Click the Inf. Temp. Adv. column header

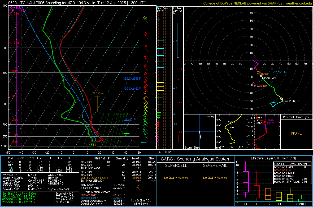(x=178, y=11)
